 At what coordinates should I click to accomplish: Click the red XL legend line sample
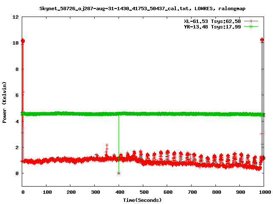click(251, 21)
